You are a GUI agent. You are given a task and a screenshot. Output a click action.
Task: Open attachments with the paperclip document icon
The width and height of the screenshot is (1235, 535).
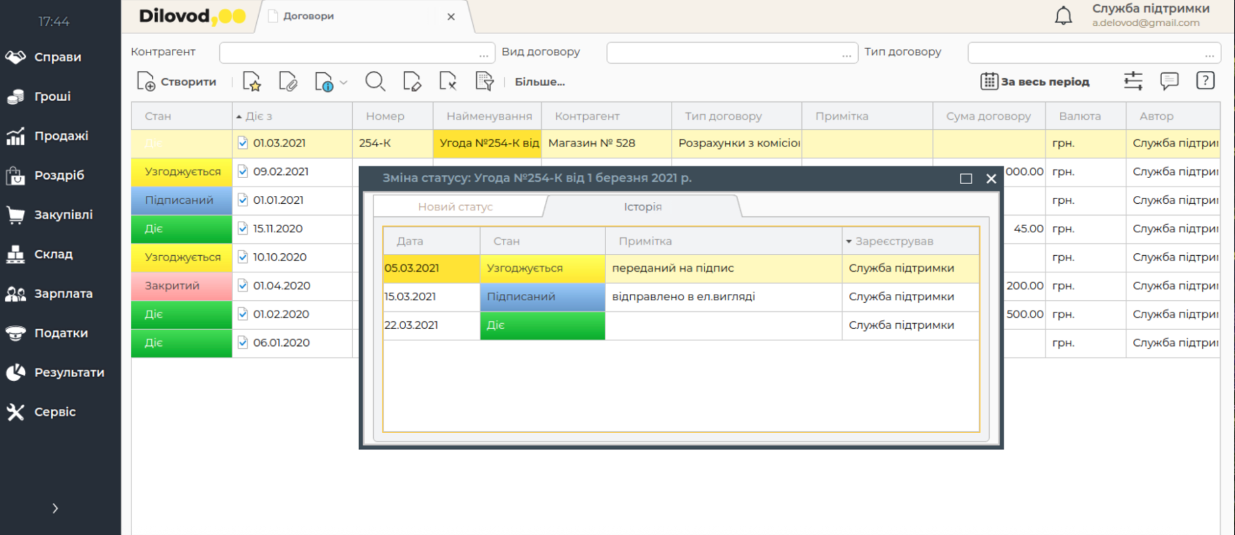click(288, 82)
